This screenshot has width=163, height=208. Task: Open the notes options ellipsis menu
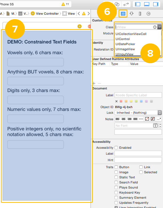[x=159, y=119]
